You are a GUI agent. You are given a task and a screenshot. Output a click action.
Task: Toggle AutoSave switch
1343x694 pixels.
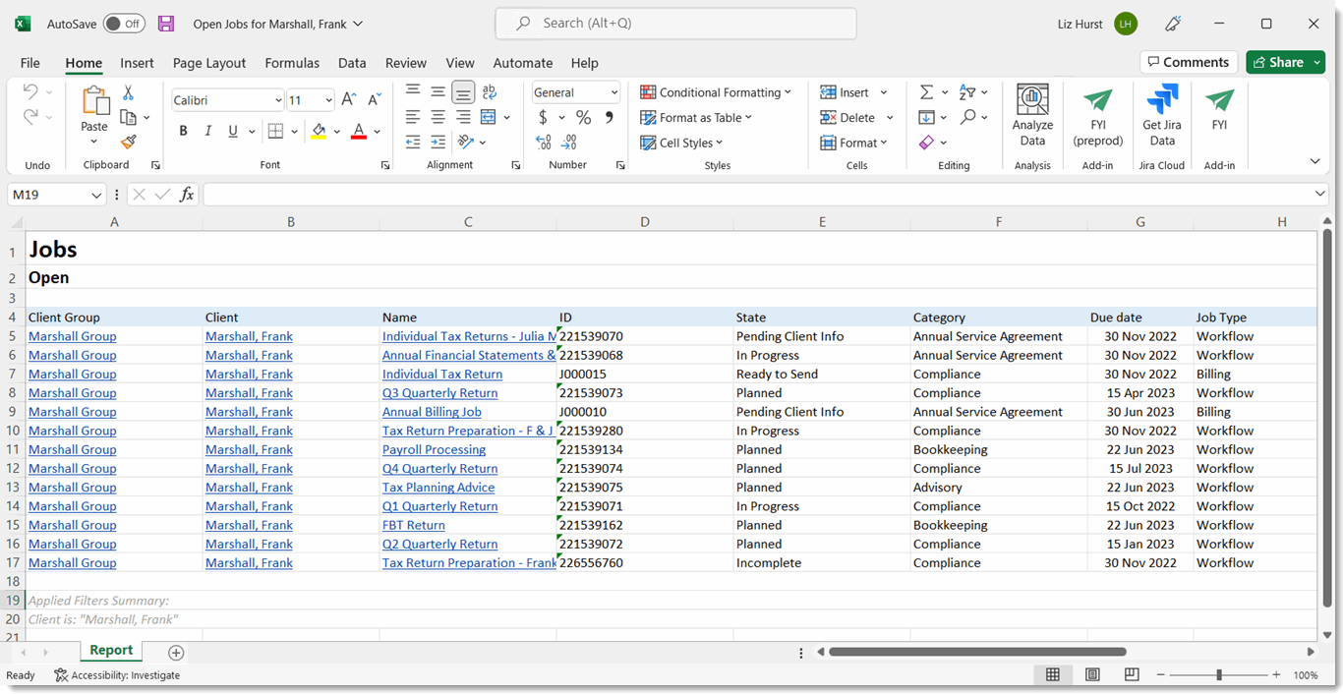(124, 24)
